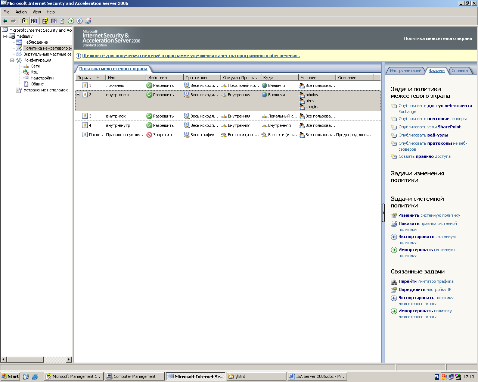Click the Show Desktop quick launch icon
This screenshot has height=382, width=478.
coord(26,377)
